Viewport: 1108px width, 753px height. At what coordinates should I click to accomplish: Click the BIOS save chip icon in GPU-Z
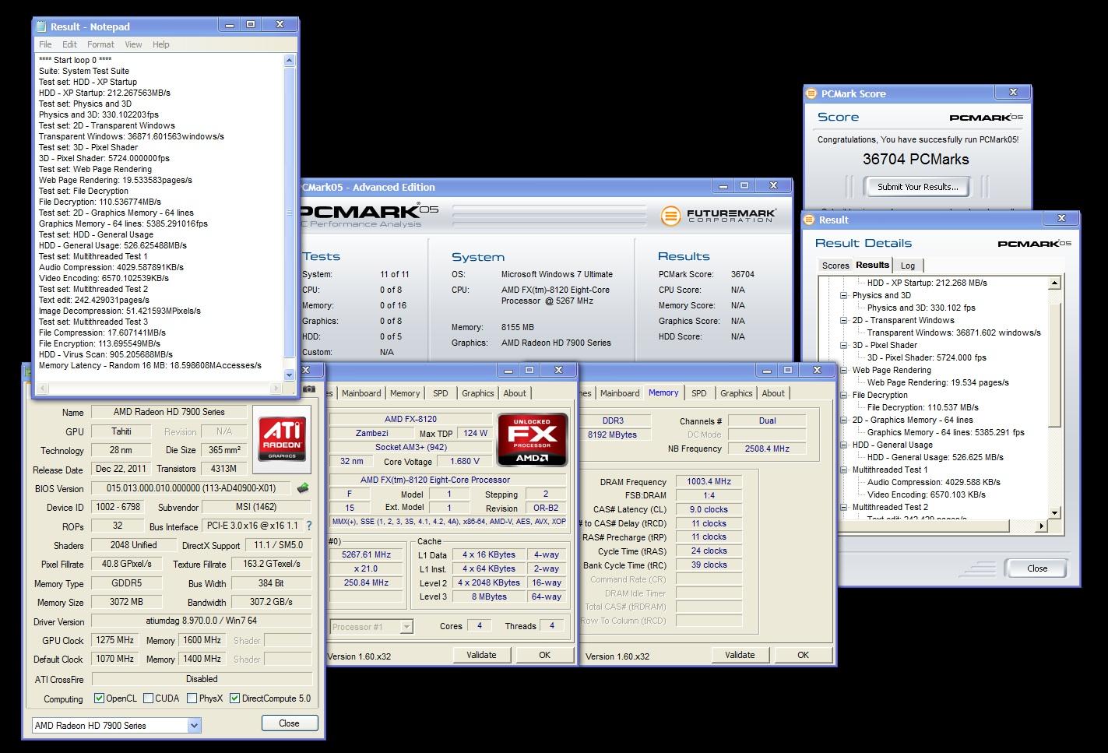point(303,488)
